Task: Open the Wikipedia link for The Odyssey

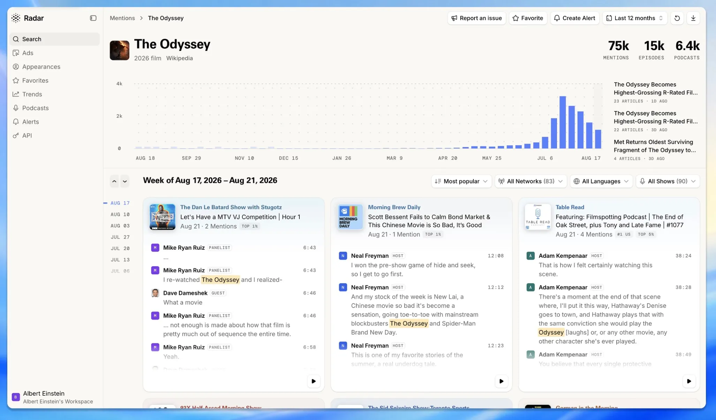Action: (x=180, y=58)
